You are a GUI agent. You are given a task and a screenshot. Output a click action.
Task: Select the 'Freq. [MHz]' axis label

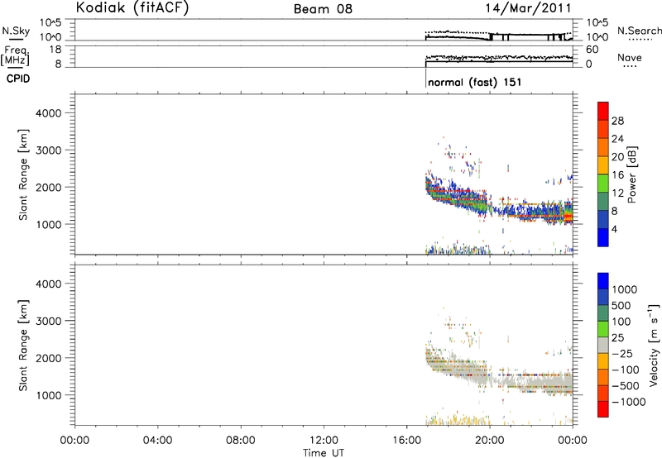pyautogui.click(x=15, y=57)
